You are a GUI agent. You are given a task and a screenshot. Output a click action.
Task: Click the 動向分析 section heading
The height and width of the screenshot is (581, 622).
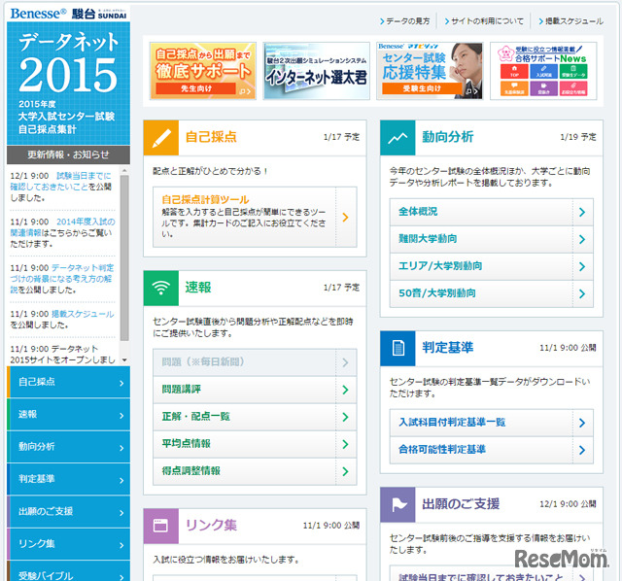coord(448,137)
